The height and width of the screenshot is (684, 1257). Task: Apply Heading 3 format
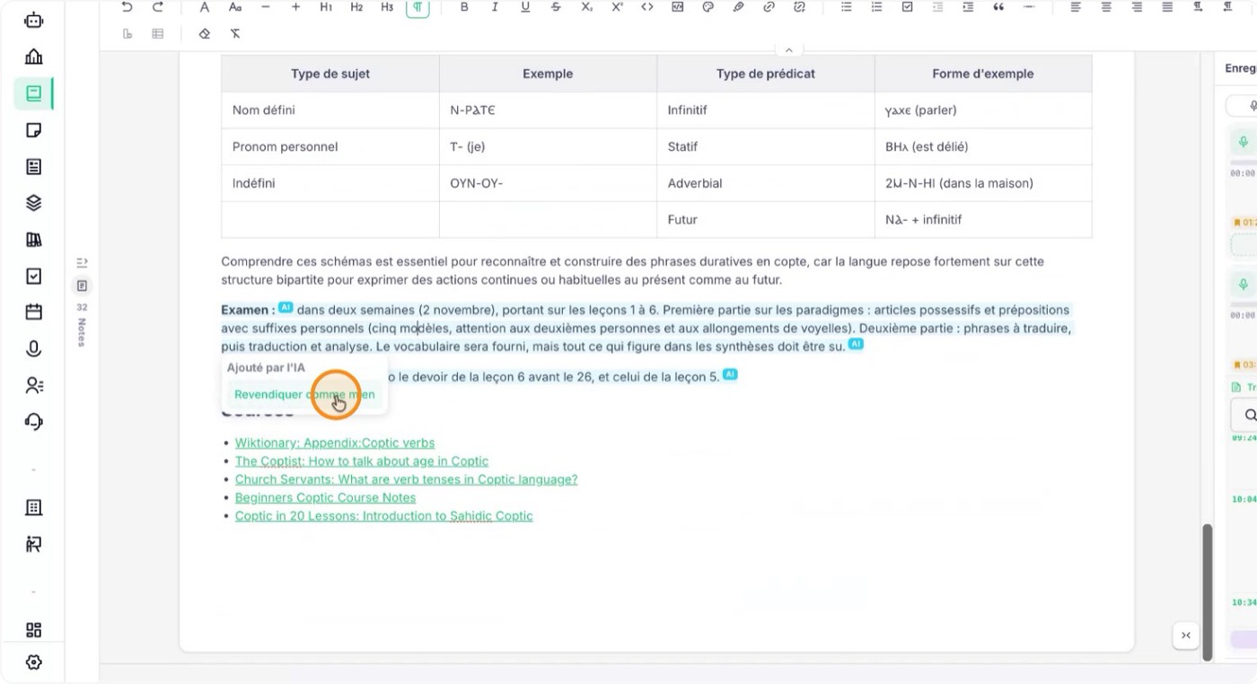pyautogui.click(x=387, y=7)
